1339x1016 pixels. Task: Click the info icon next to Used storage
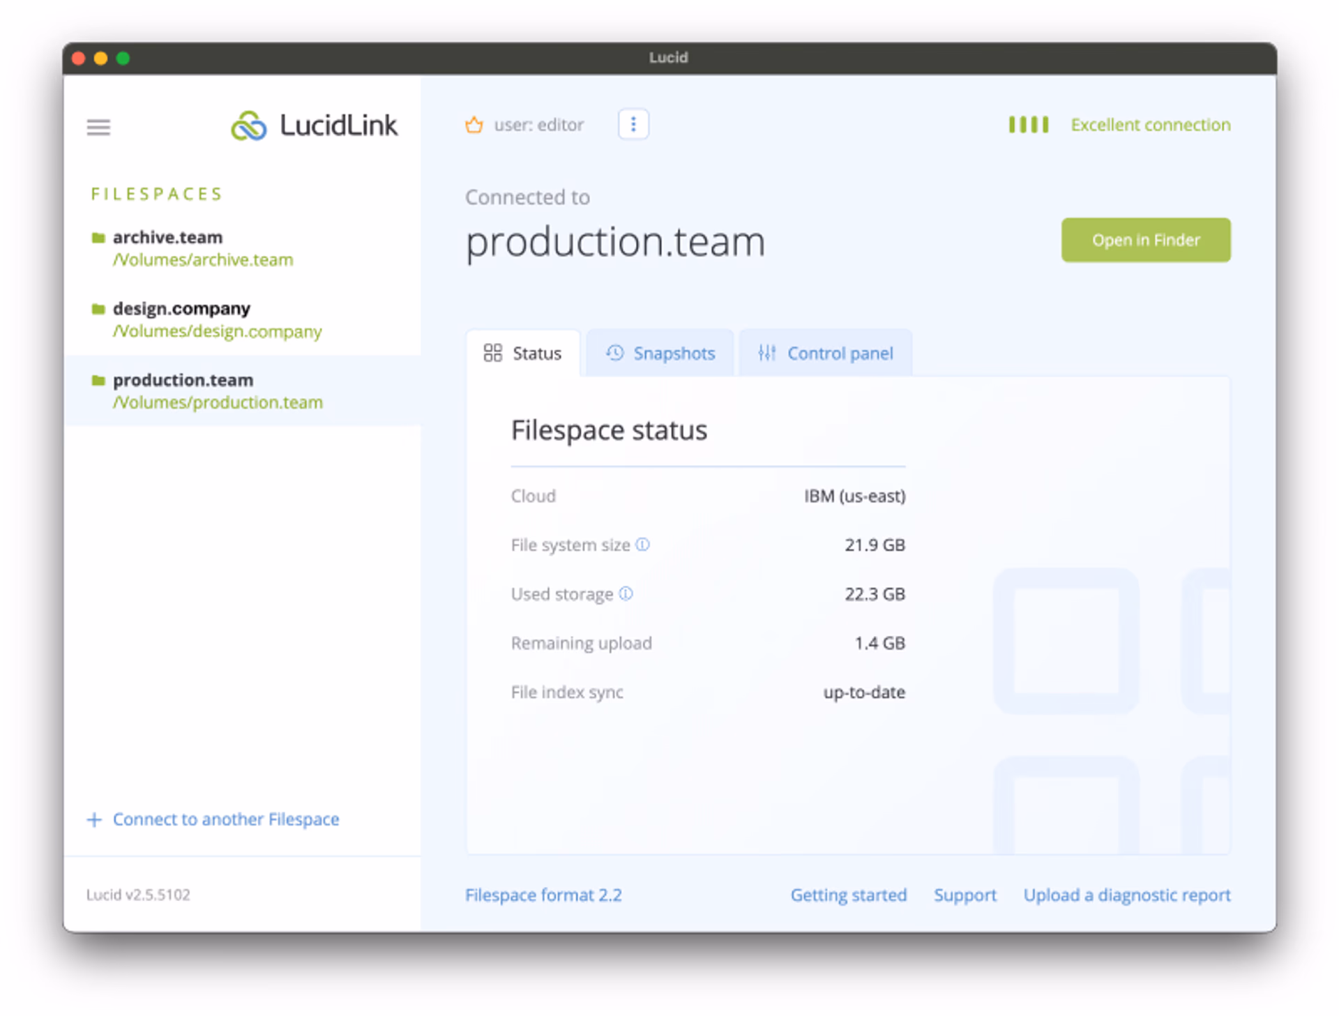[626, 594]
